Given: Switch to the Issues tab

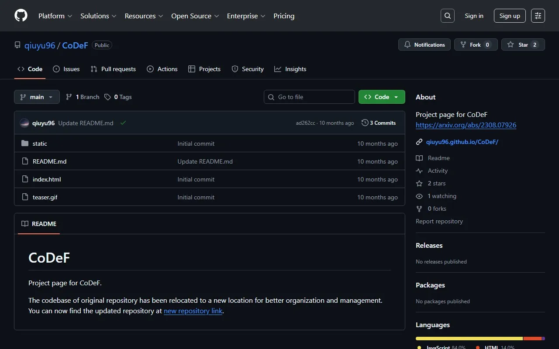Looking at the screenshot, I should [66, 69].
